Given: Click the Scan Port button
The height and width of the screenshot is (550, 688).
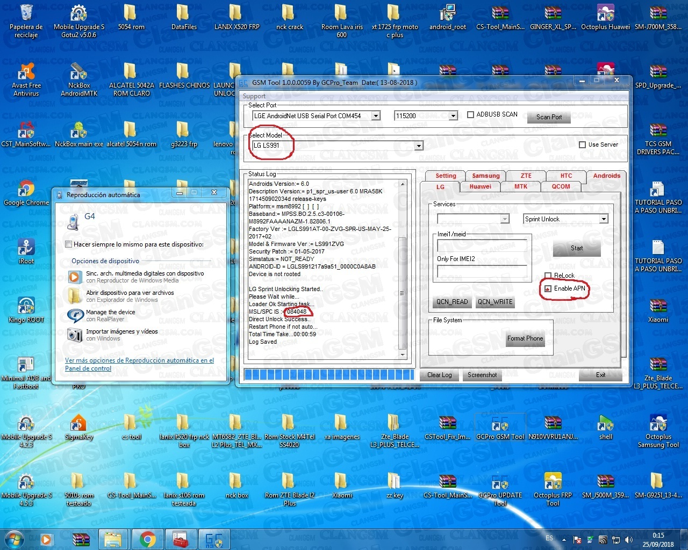Looking at the screenshot, I should click(x=549, y=117).
